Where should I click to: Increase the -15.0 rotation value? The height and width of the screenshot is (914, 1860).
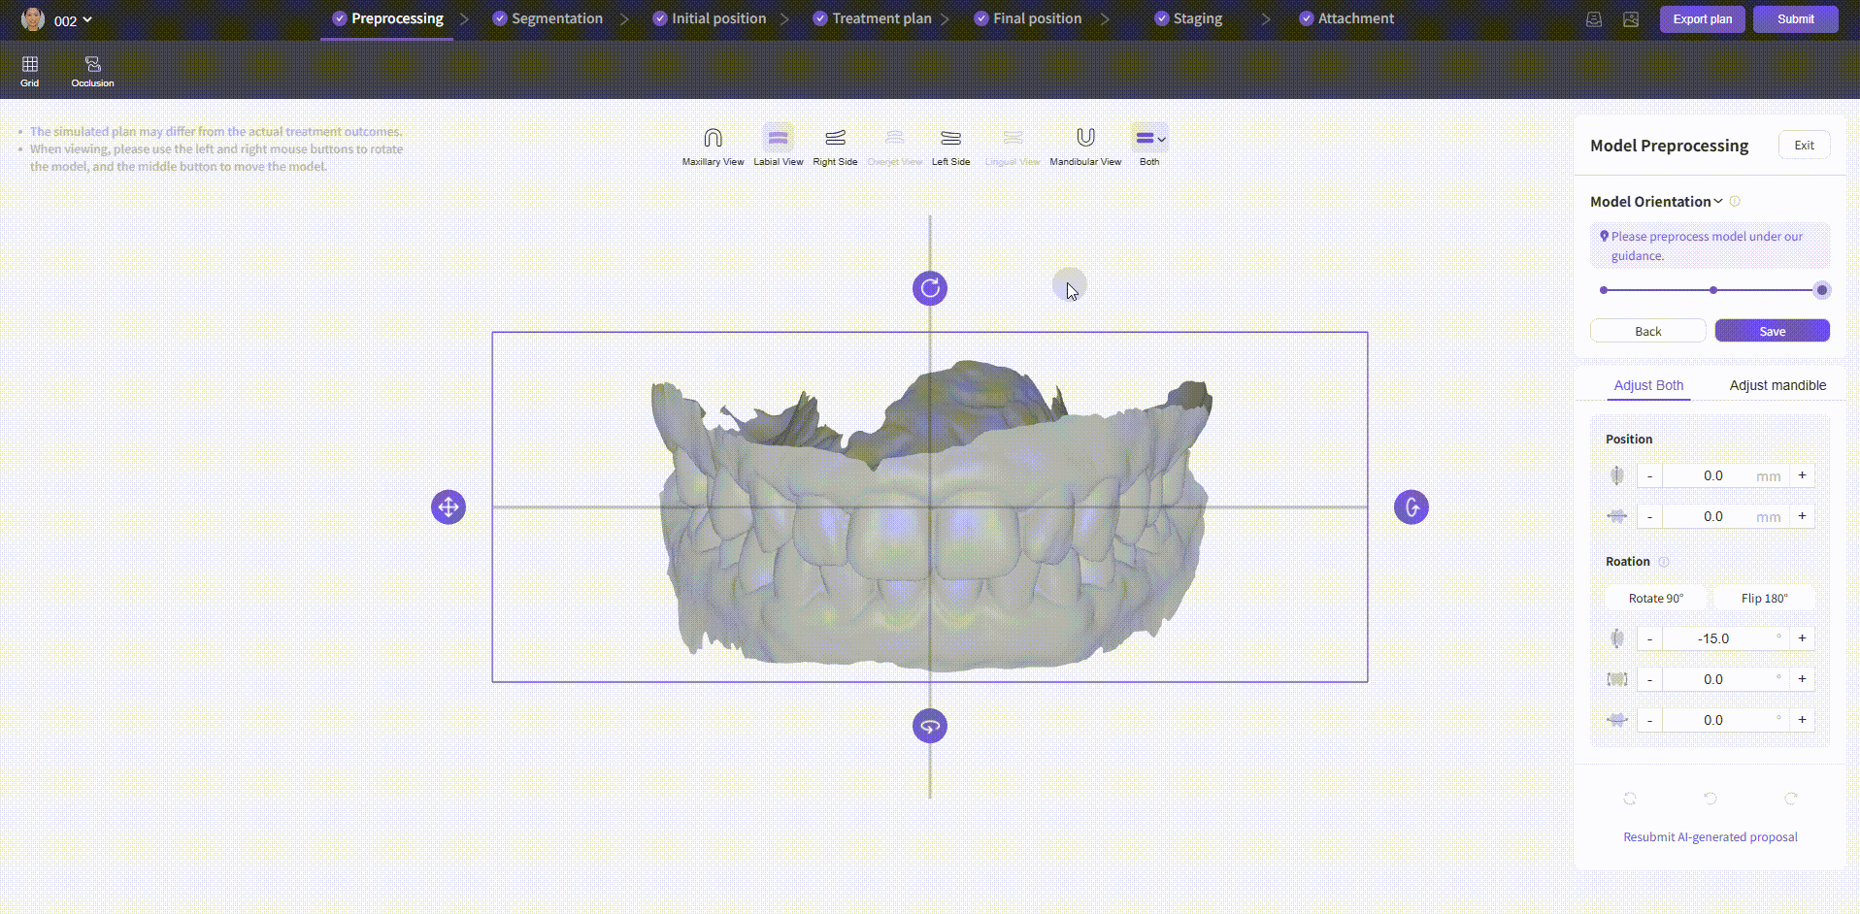[x=1802, y=638]
